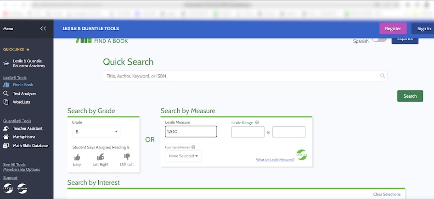Click the LEXILE & QUANTILE TOOLS header title
The height and width of the screenshot is (199, 434).
click(x=91, y=28)
